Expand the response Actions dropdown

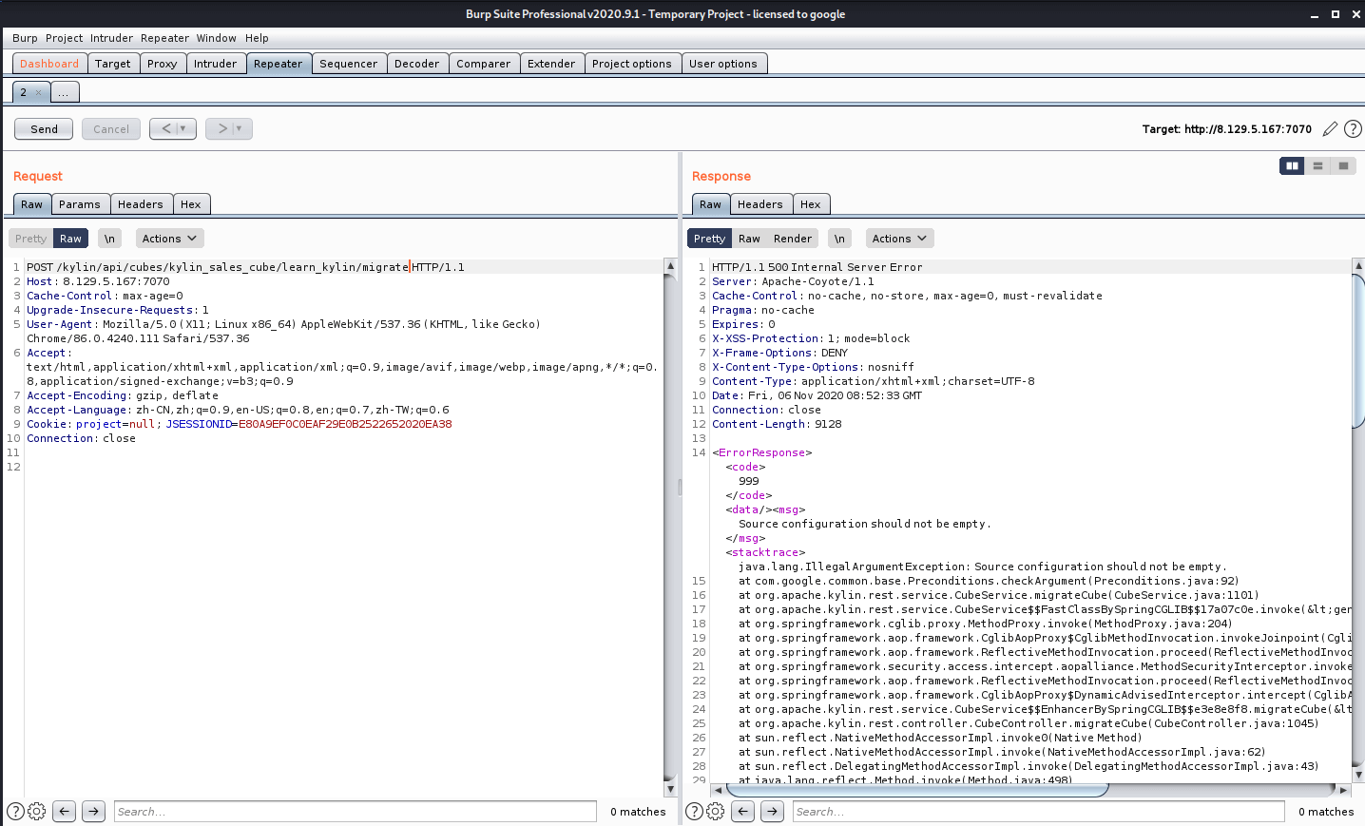coord(899,239)
